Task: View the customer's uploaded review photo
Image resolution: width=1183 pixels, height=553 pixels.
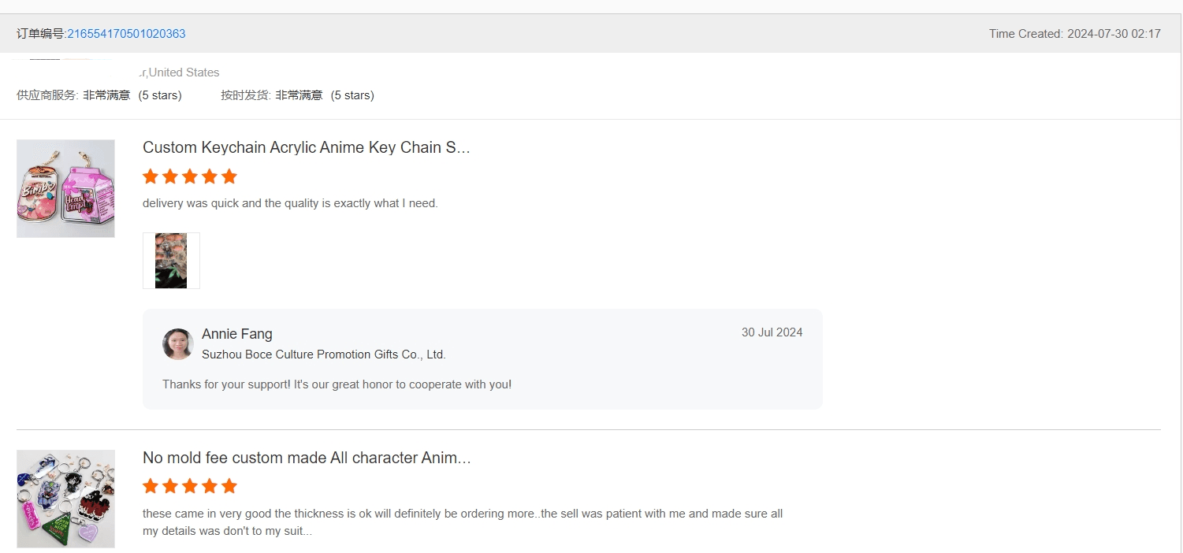Action: click(171, 261)
